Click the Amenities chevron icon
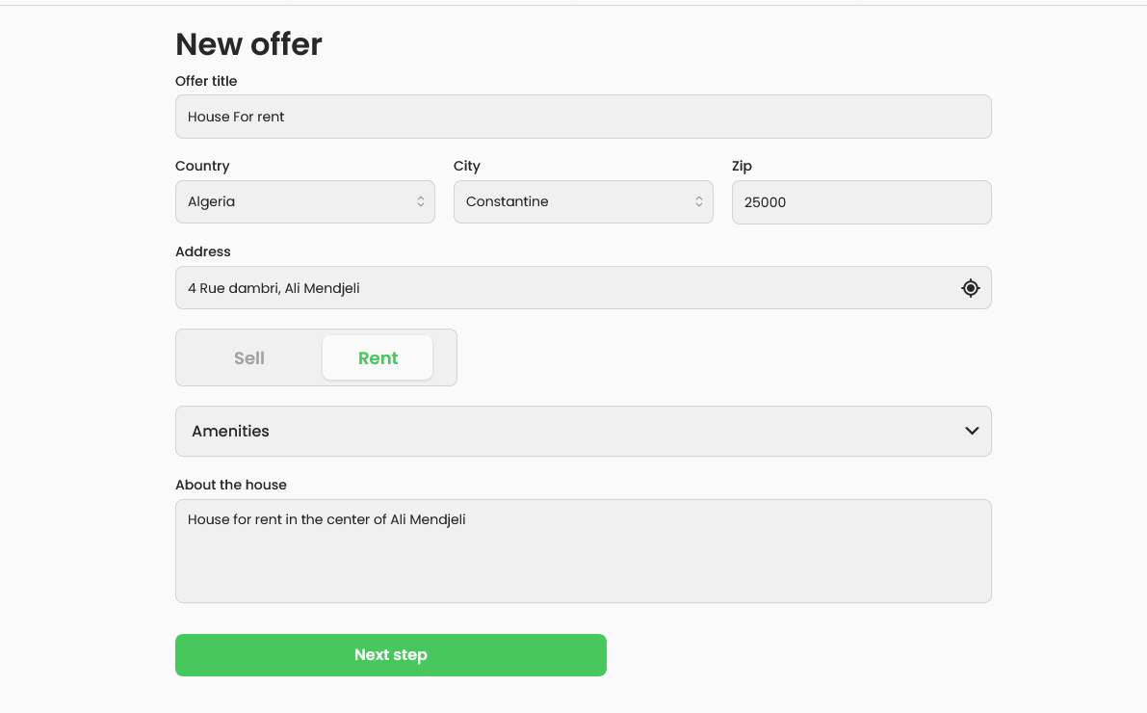The width and height of the screenshot is (1147, 713). pos(971,431)
